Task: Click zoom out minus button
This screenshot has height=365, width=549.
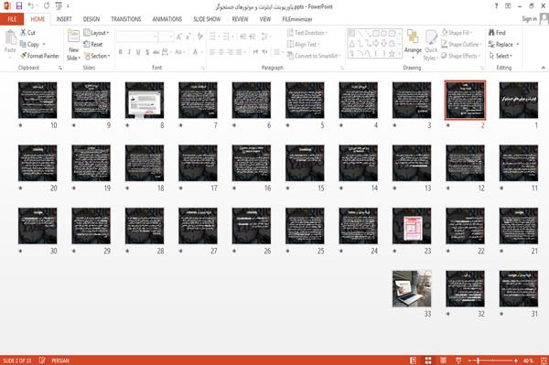Action: coord(470,360)
